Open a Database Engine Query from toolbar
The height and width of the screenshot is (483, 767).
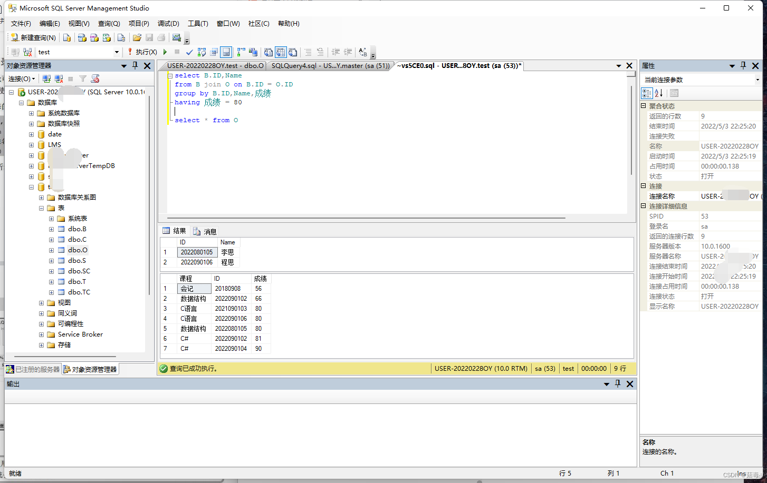point(67,37)
